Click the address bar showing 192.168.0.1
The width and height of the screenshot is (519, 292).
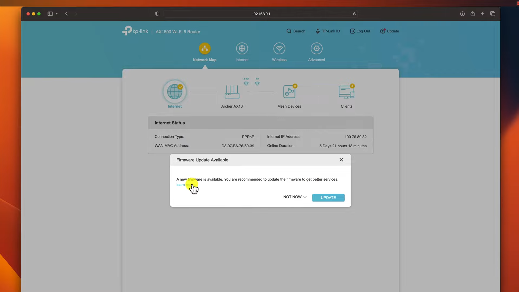261,14
